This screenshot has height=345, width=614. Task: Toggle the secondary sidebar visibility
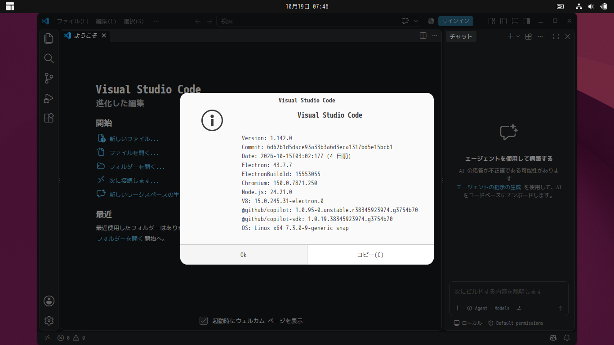coord(527,21)
